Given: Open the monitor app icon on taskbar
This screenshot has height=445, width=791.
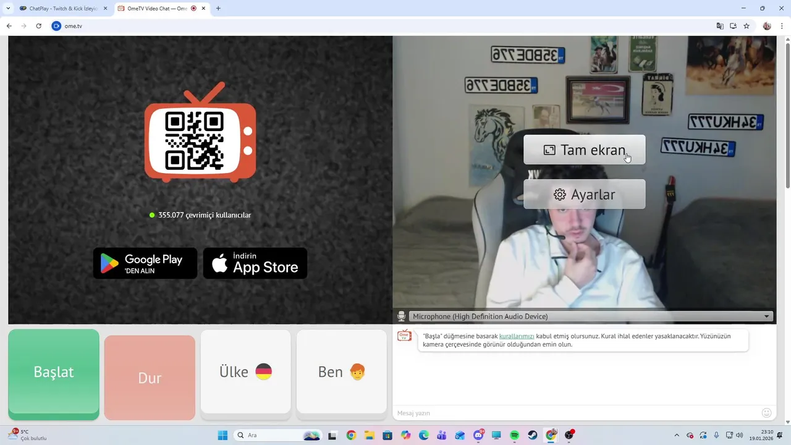Looking at the screenshot, I should [496, 435].
